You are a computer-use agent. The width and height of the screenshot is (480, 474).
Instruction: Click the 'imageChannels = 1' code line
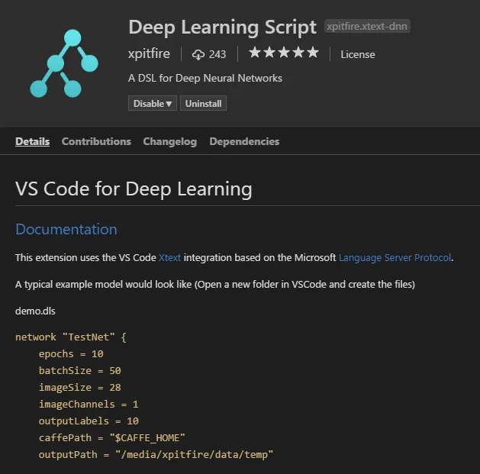89,405
